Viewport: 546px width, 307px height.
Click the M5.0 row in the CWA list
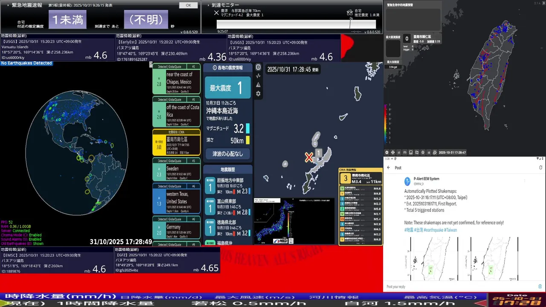[x=360, y=209]
